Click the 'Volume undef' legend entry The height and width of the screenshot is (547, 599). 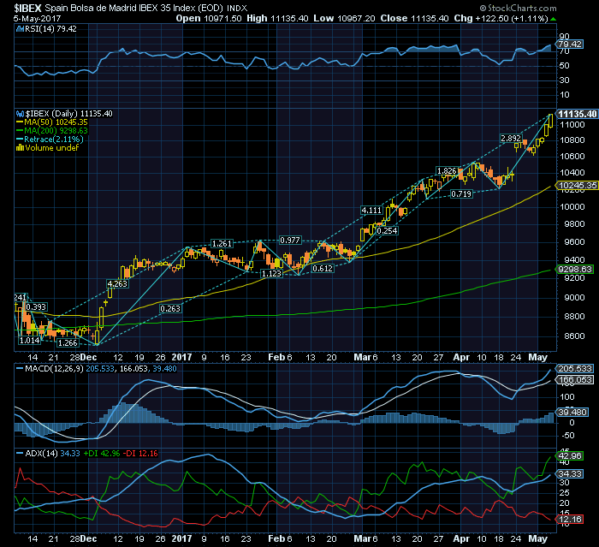pos(51,147)
